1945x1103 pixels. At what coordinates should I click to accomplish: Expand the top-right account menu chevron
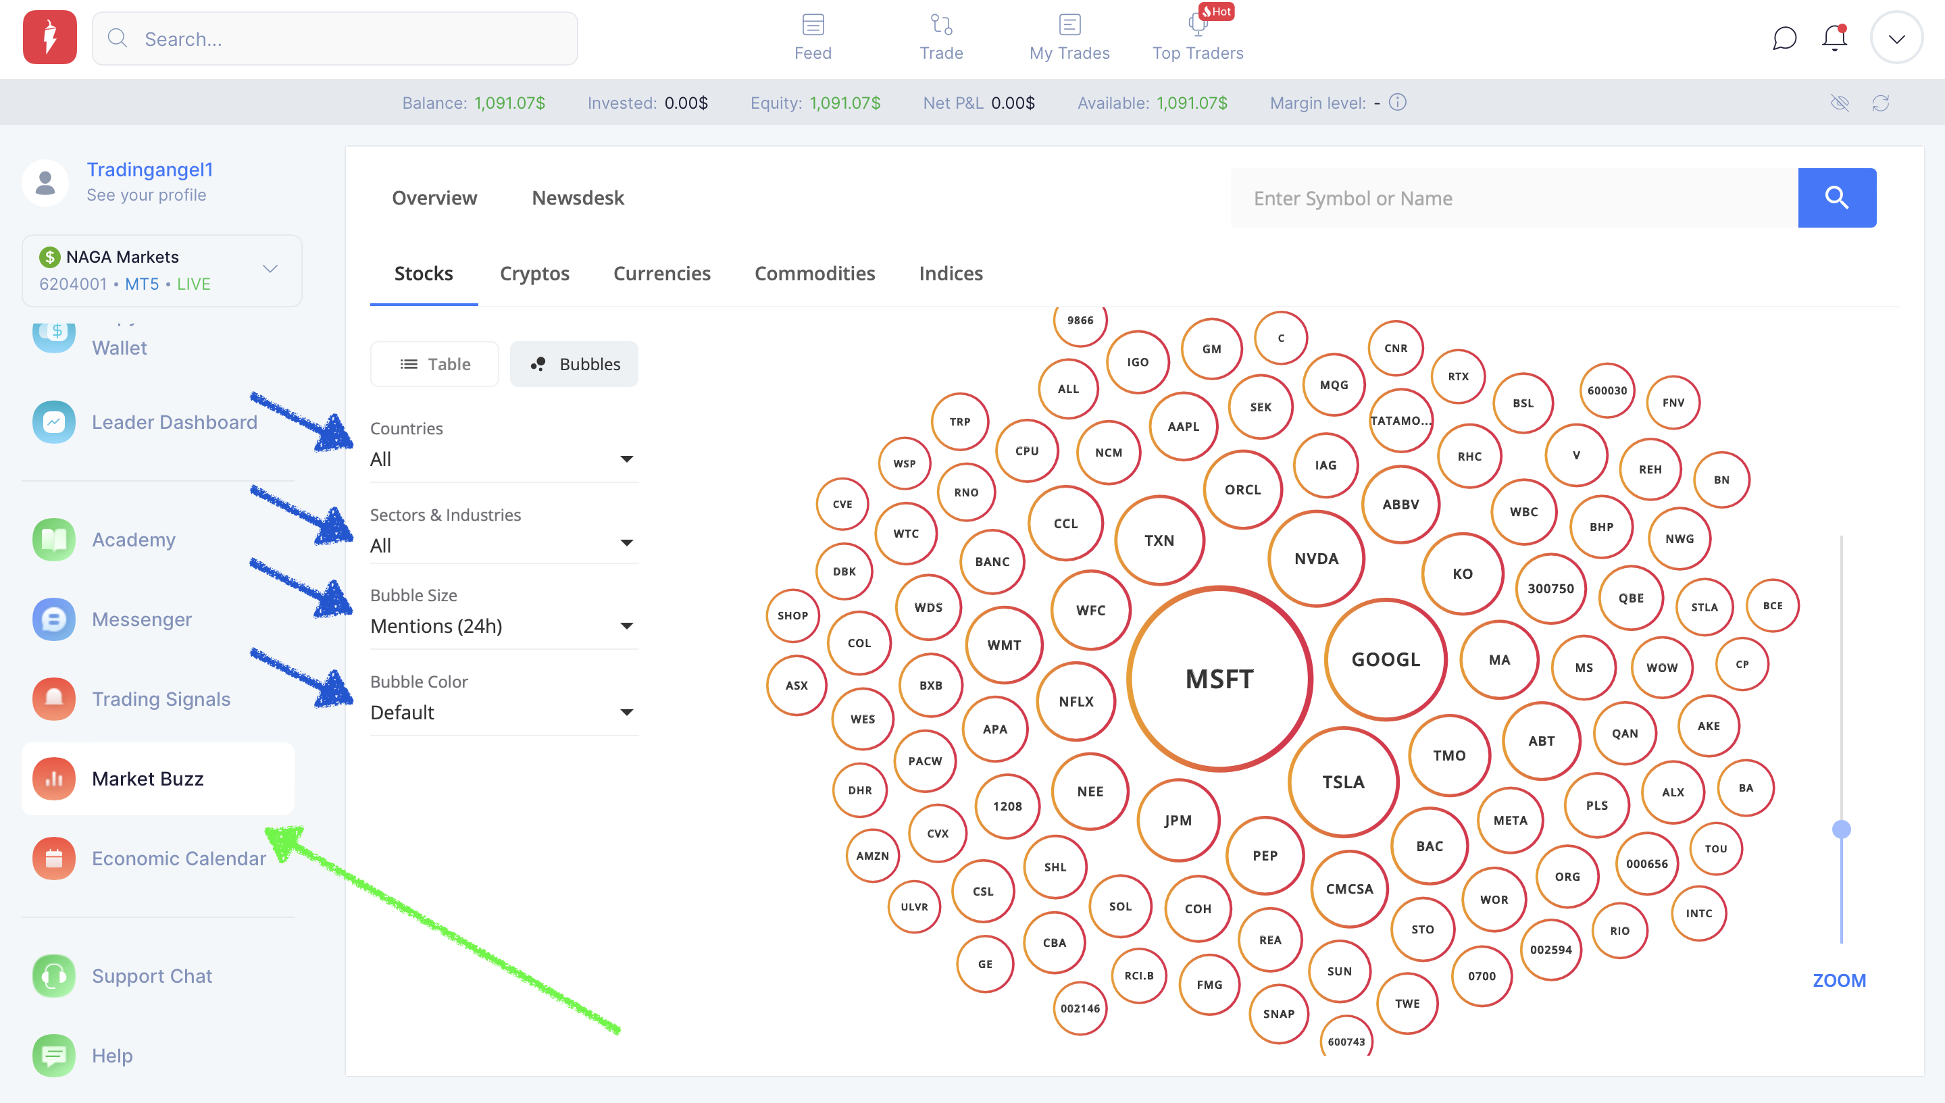click(1896, 38)
